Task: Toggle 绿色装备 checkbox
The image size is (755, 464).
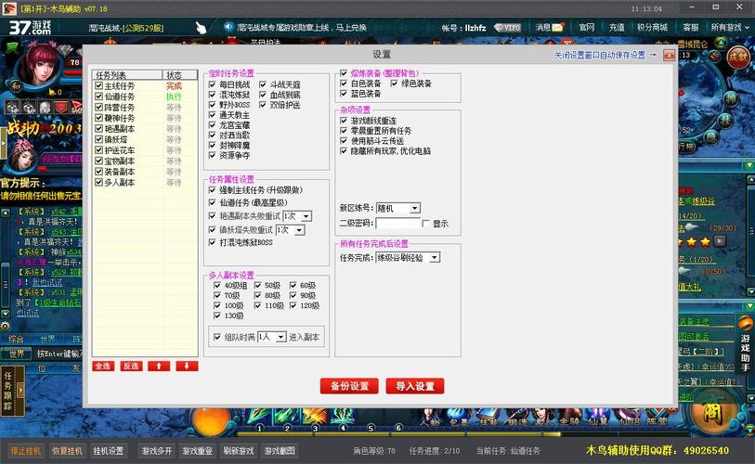Action: point(395,84)
